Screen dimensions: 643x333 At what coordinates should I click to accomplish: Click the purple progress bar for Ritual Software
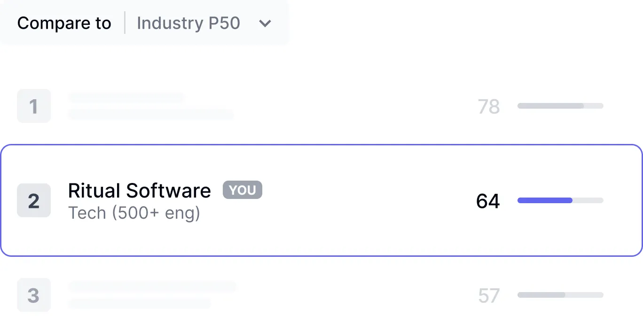click(545, 200)
